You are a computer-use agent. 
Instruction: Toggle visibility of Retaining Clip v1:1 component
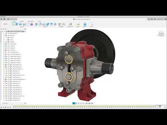pos(7,92)
